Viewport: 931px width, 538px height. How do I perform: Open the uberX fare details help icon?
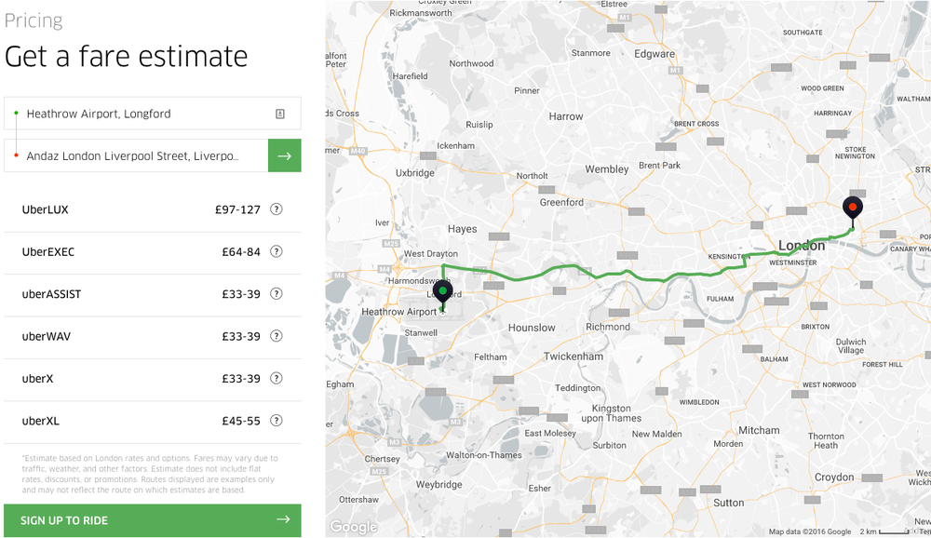[x=276, y=378]
